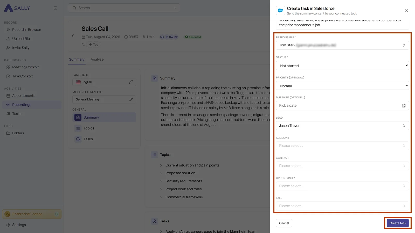
Task: Click the Topics list icon in General
Action: (x=78, y=128)
